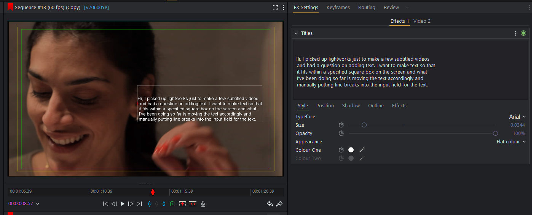Image resolution: width=536 pixels, height=215 pixels.
Task: Pick Colour One with the eyedropper
Action: tap(362, 150)
